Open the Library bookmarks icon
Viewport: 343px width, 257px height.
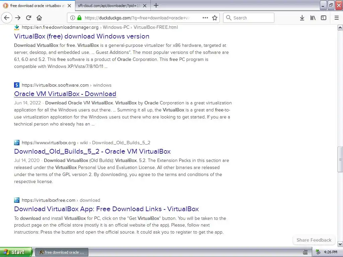coord(313,18)
